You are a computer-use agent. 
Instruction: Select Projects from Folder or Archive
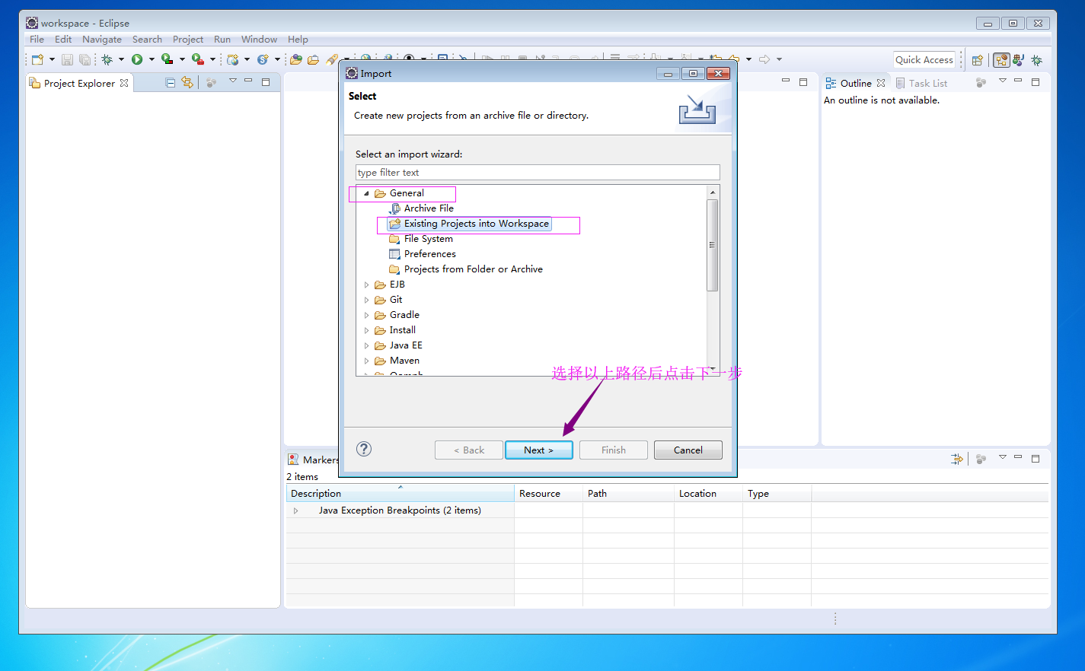(x=466, y=269)
